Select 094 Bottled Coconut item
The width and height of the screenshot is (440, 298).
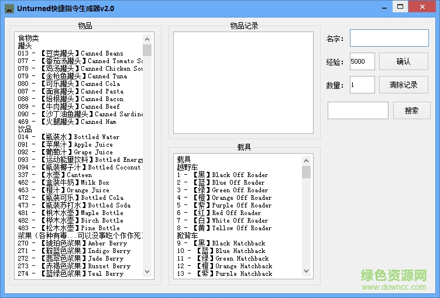pos(79,167)
